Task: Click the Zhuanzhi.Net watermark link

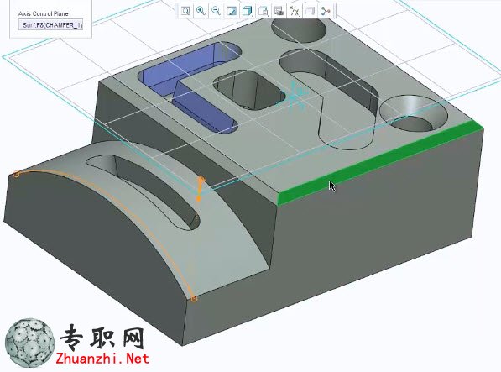Action: pyautogui.click(x=102, y=359)
